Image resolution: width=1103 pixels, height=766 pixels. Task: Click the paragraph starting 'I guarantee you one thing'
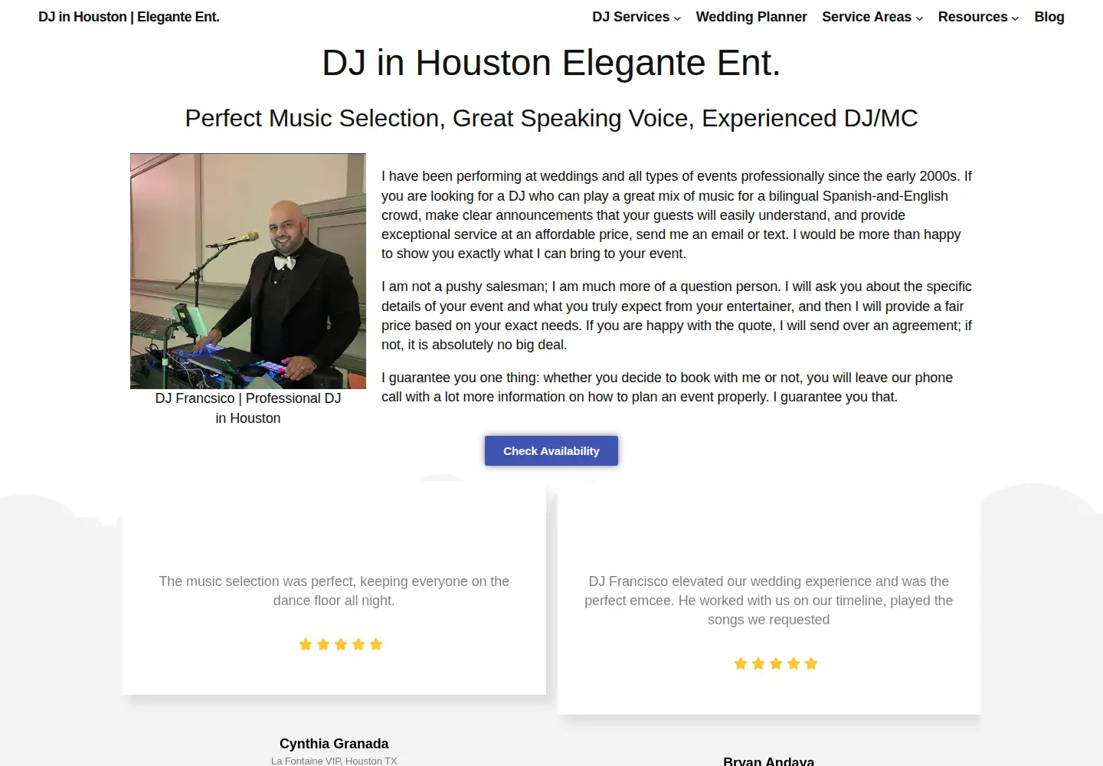pyautogui.click(x=667, y=388)
